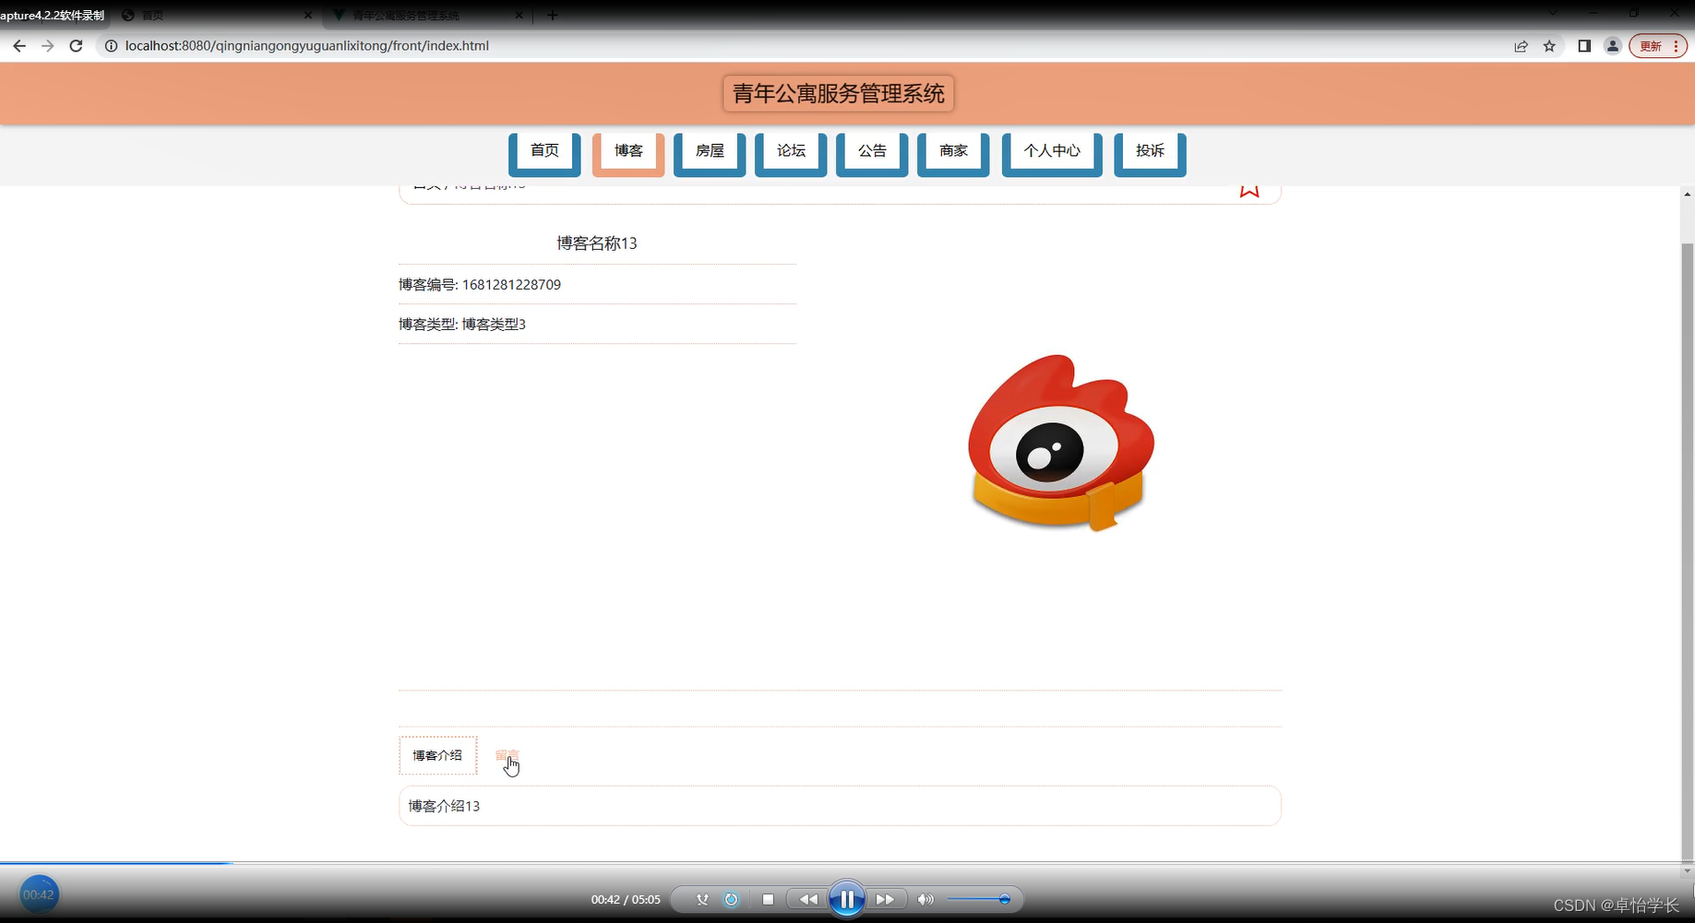
Task: Click browser forward arrow
Action: (x=48, y=46)
